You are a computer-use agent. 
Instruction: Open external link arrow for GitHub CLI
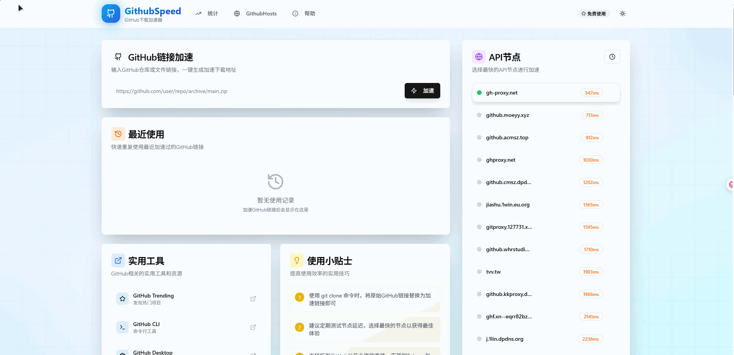(253, 327)
